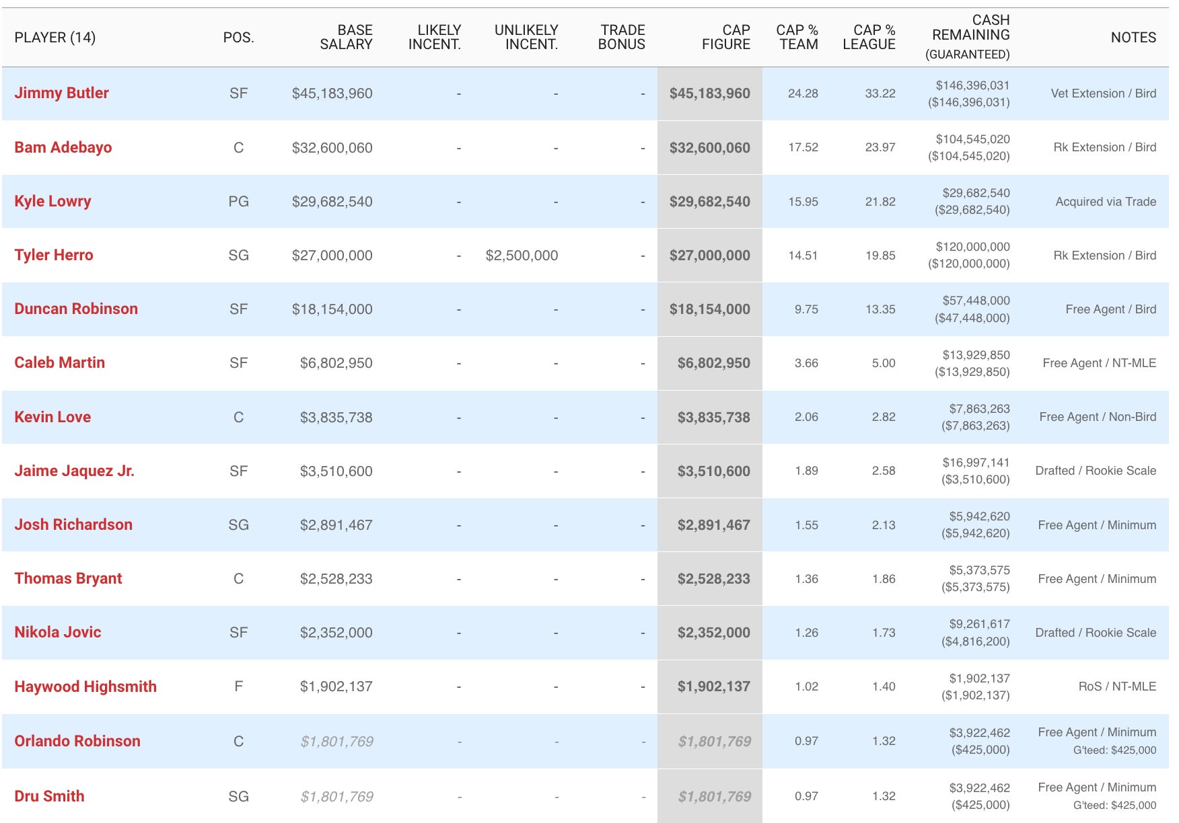Image resolution: width=1179 pixels, height=823 pixels.
Task: Open Nikola Jovic's player page
Action: coord(58,632)
